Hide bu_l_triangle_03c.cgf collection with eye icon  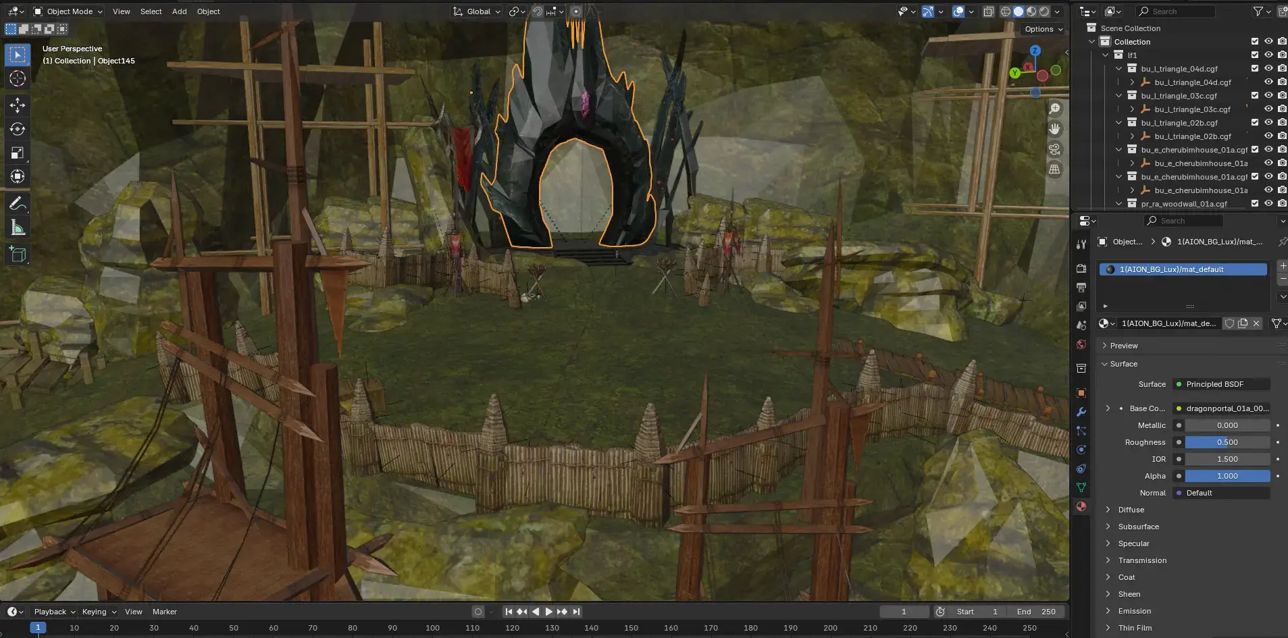pyautogui.click(x=1268, y=96)
